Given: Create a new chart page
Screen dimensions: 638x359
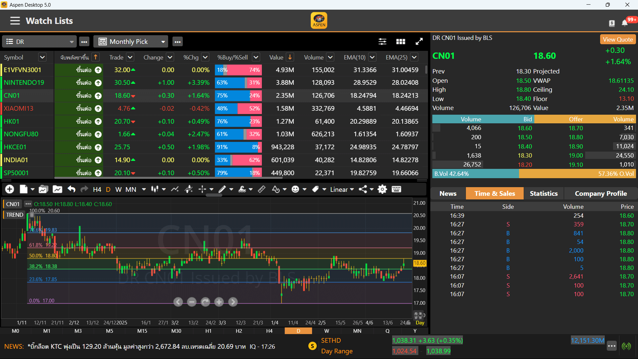Looking at the screenshot, I should tap(24, 189).
